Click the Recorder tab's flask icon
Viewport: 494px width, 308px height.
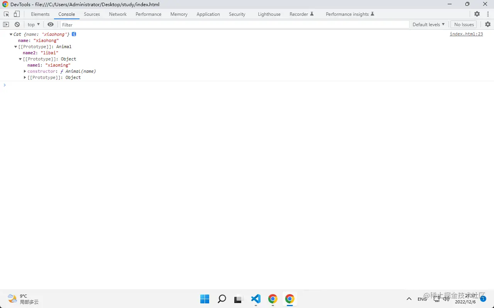click(312, 14)
